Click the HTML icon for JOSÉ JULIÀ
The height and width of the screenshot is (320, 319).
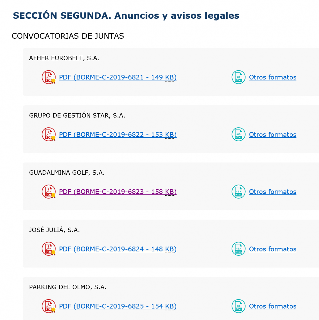(238, 249)
